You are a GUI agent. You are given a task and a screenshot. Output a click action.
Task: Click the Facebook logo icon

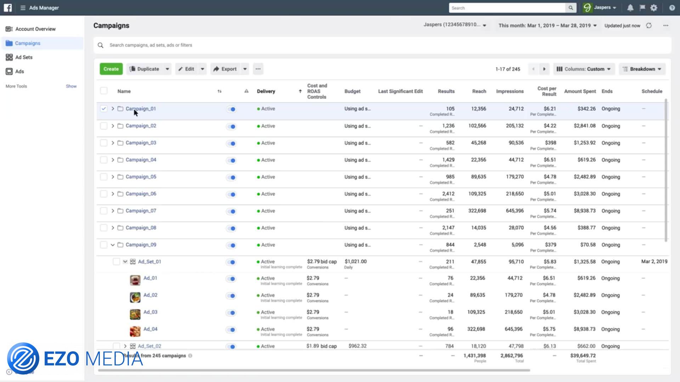point(7,8)
